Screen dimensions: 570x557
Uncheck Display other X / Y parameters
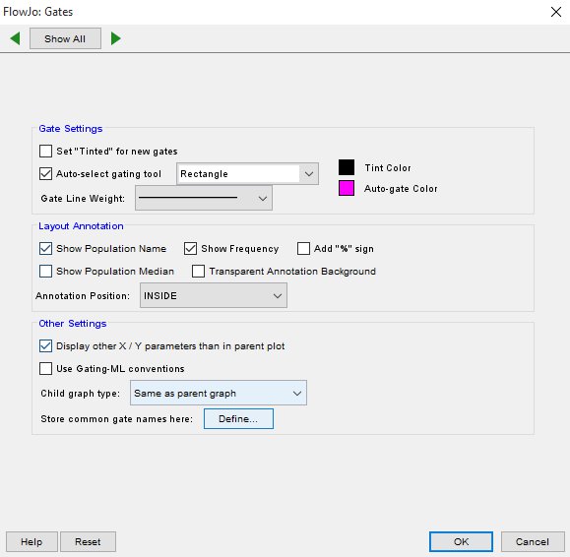(46, 345)
